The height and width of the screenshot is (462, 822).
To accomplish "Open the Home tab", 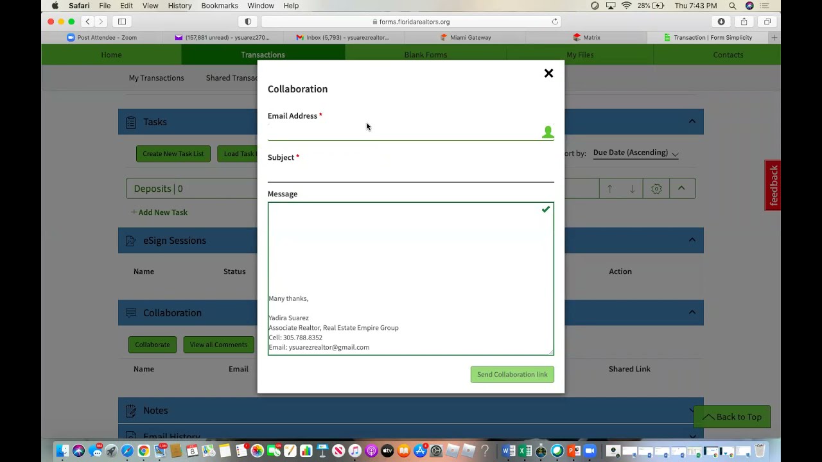I will coord(111,55).
